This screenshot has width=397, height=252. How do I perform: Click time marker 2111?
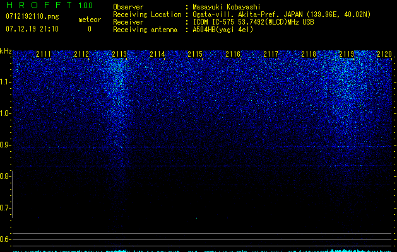44,54
